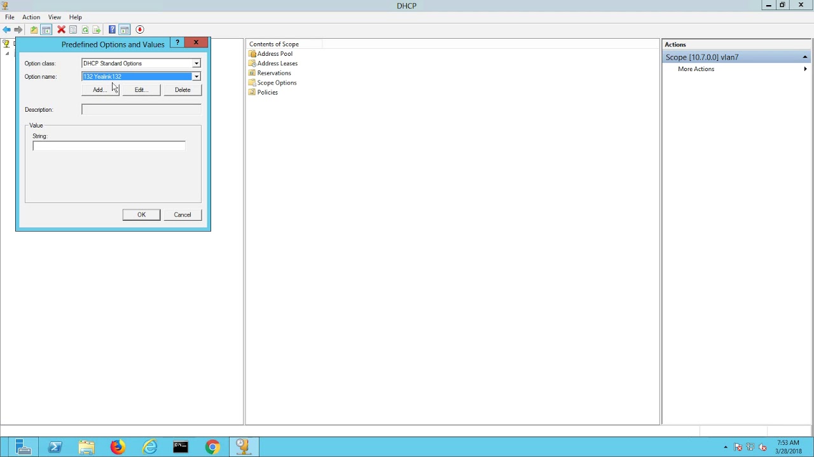Launch PowerShell from the taskbar
Image resolution: width=814 pixels, height=457 pixels.
(x=55, y=447)
